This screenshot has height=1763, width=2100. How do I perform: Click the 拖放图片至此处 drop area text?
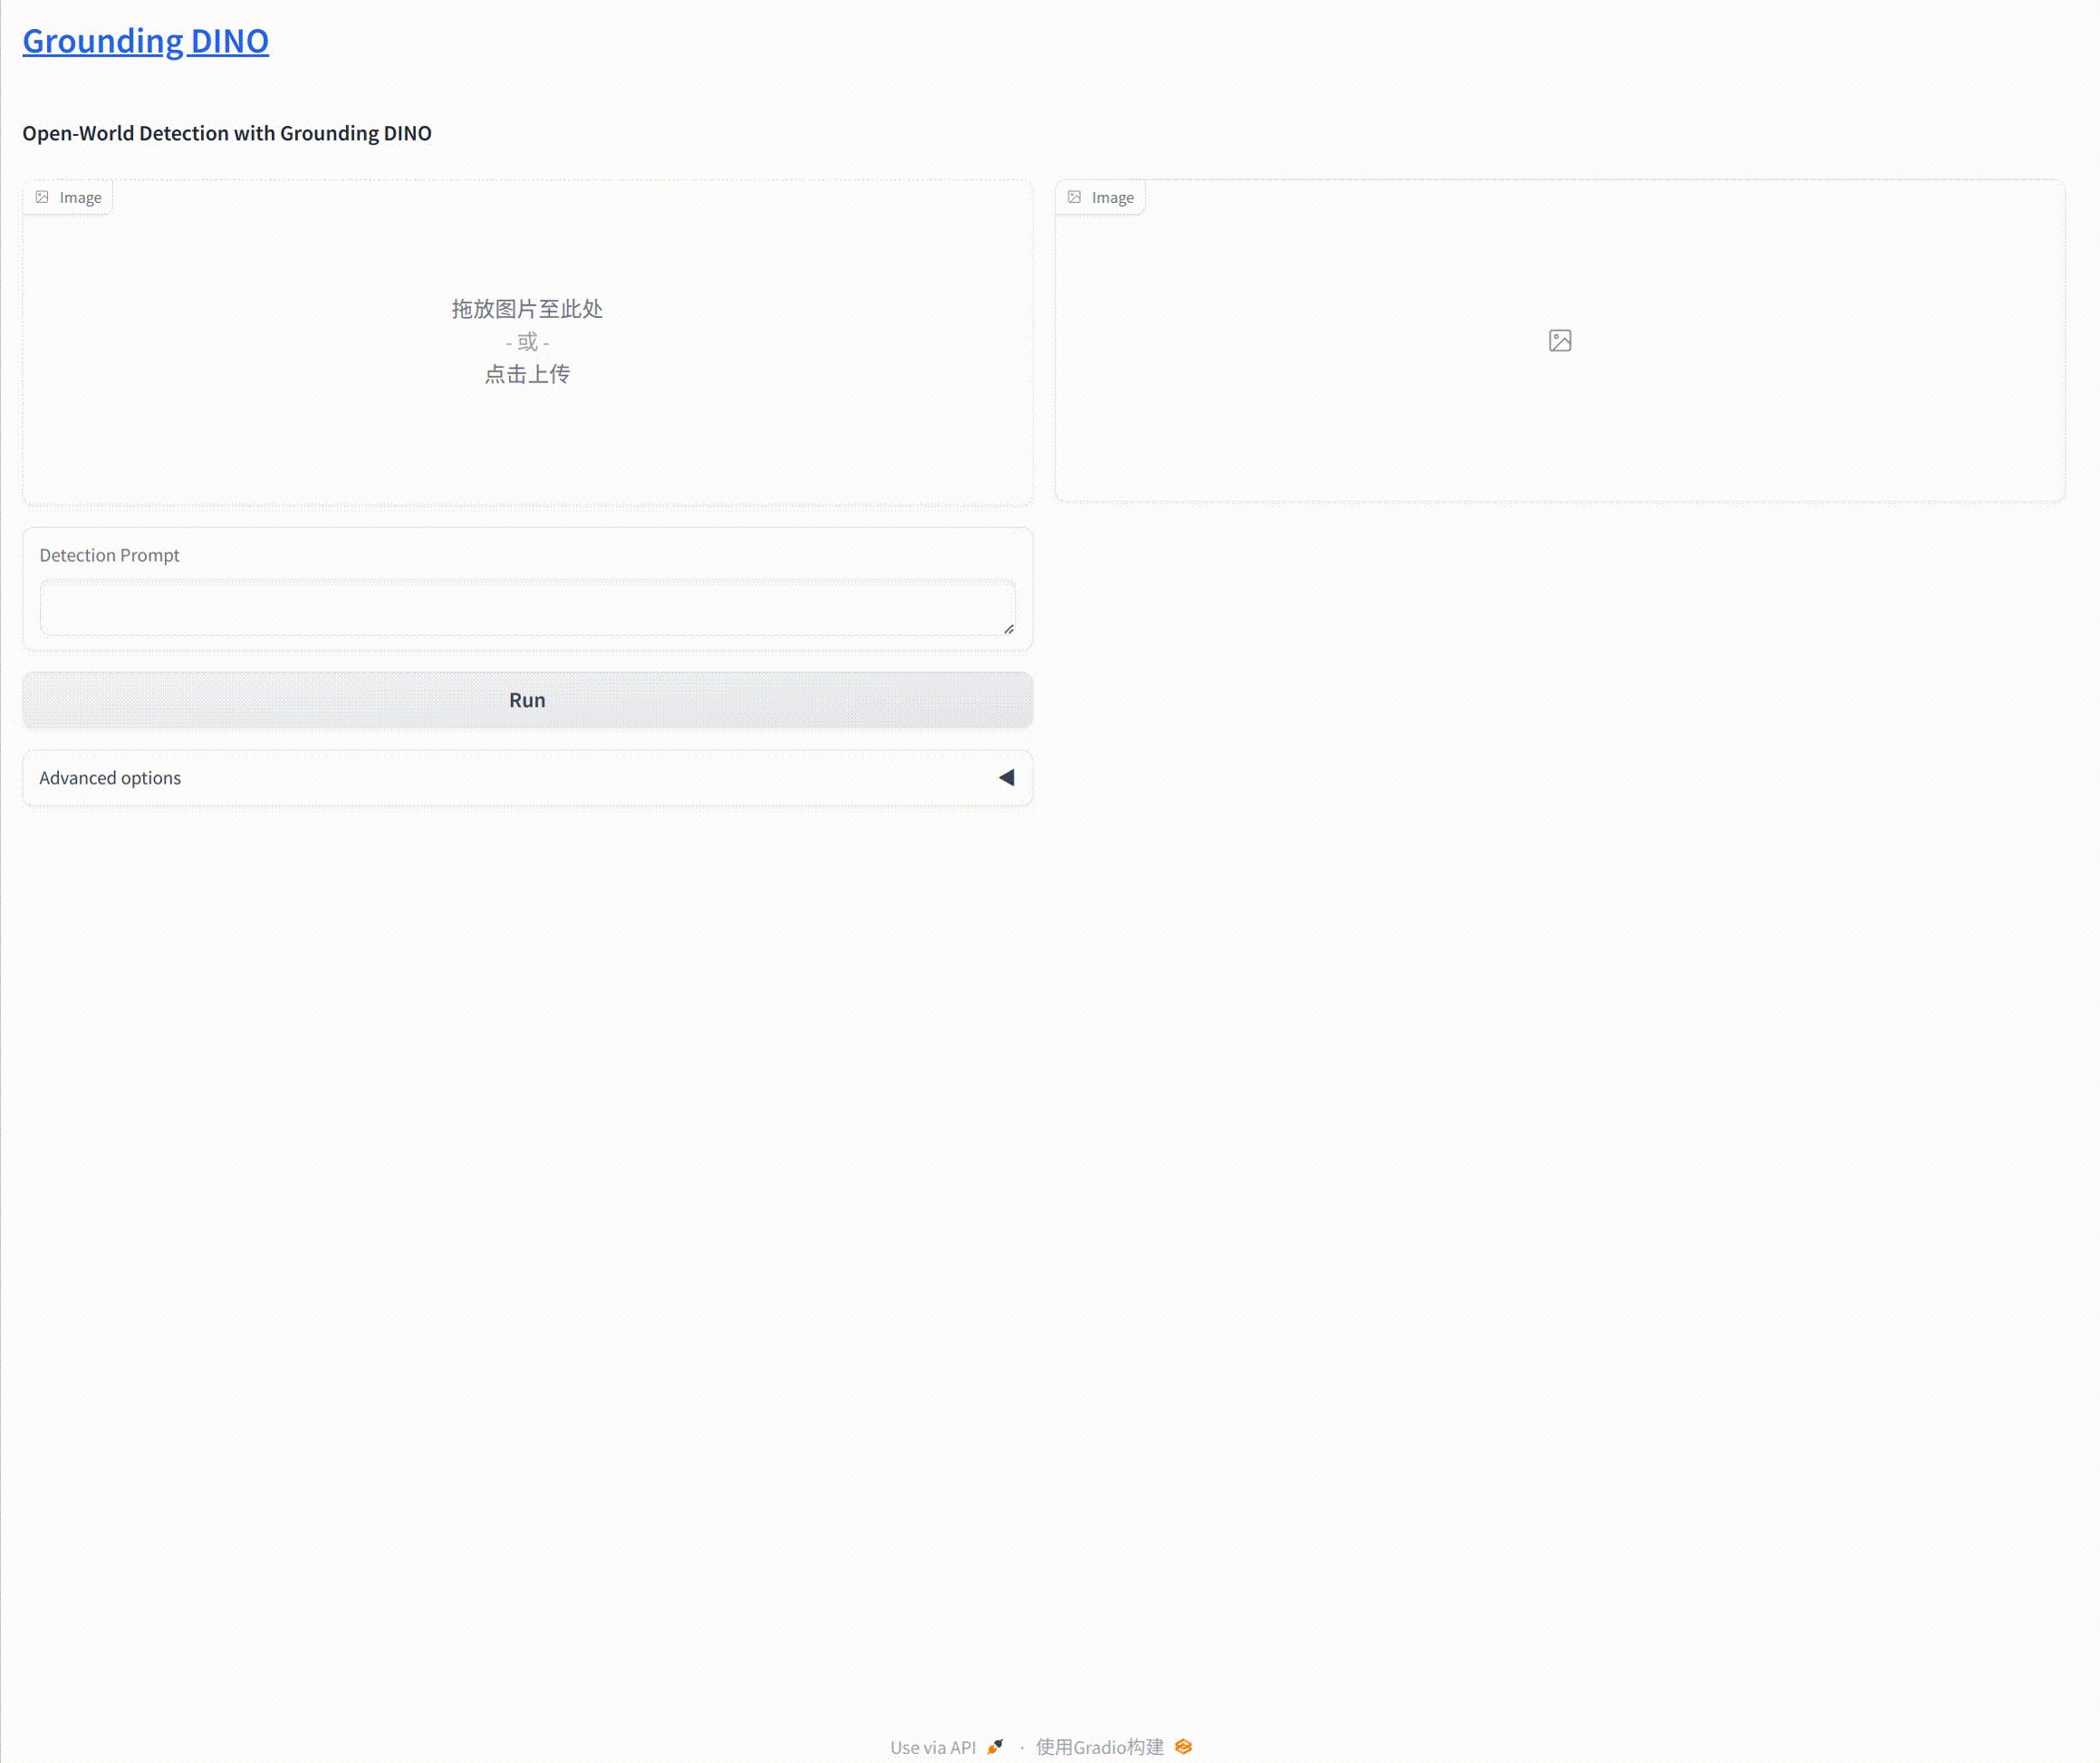tap(527, 309)
